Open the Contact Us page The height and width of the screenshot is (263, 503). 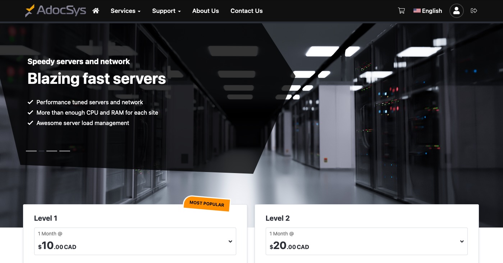[x=246, y=11]
